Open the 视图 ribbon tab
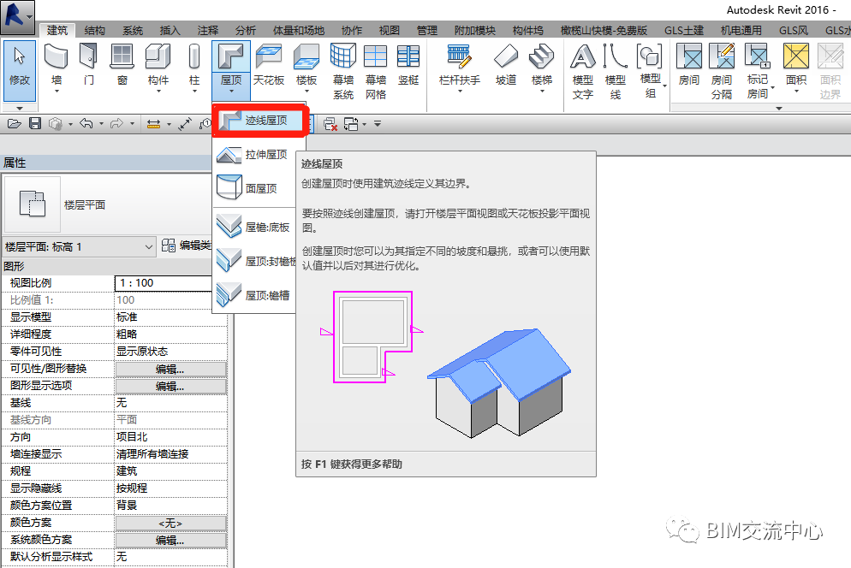Viewport: 851px width, 568px height. tap(390, 31)
